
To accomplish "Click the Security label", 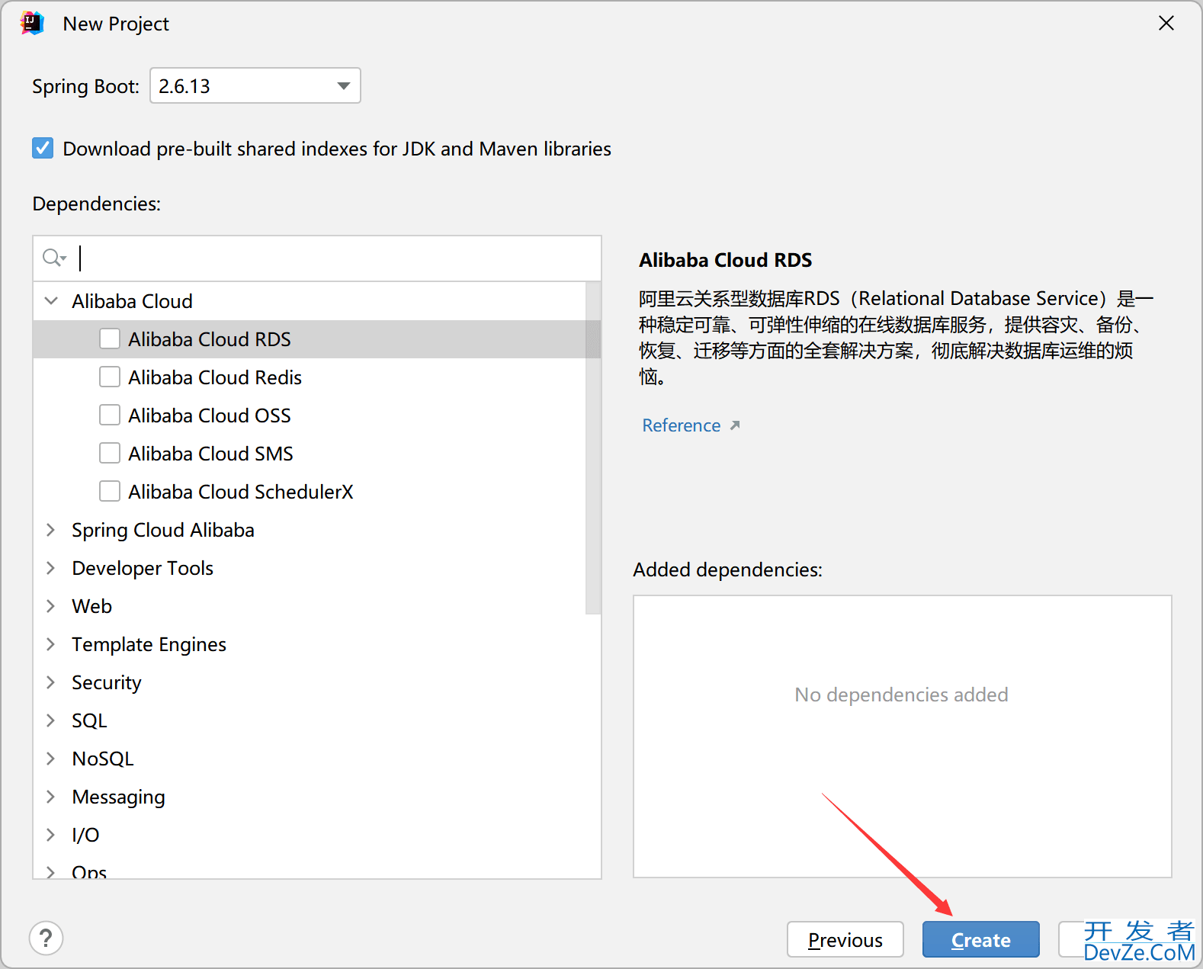I will click(x=107, y=682).
